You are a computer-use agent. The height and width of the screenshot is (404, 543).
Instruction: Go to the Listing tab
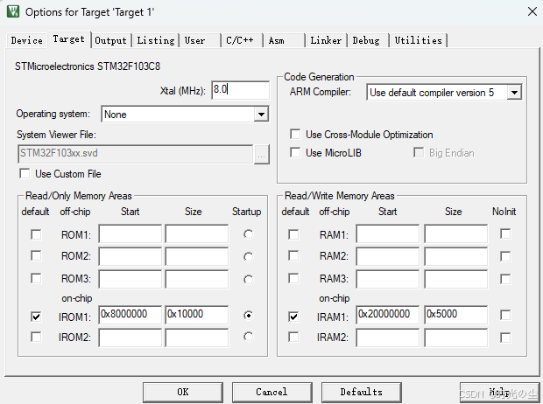click(156, 40)
